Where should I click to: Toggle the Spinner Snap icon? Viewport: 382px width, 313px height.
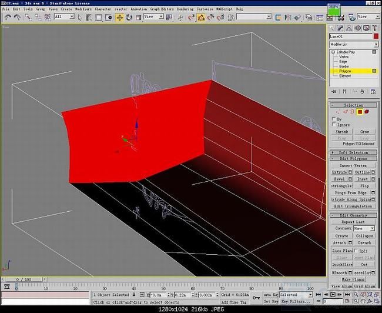pyautogui.click(x=220, y=17)
